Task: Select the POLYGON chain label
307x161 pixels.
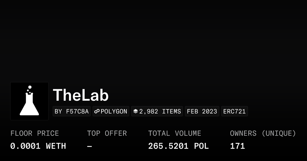Action: [x=114, y=111]
